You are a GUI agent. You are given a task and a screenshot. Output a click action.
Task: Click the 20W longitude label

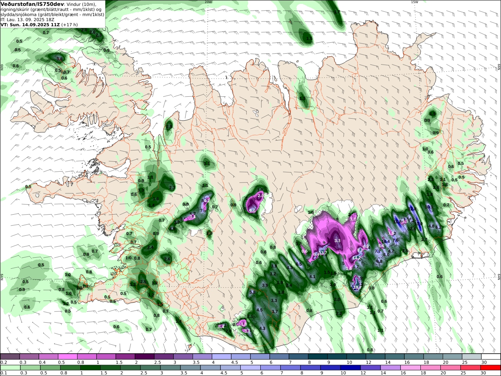(x=208, y=2)
